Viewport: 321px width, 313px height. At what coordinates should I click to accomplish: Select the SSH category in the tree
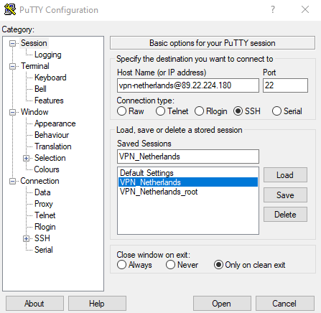pyautogui.click(x=42, y=238)
